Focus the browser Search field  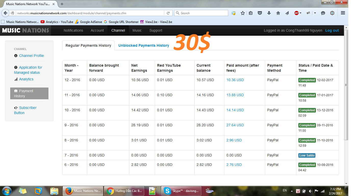pos(201,13)
